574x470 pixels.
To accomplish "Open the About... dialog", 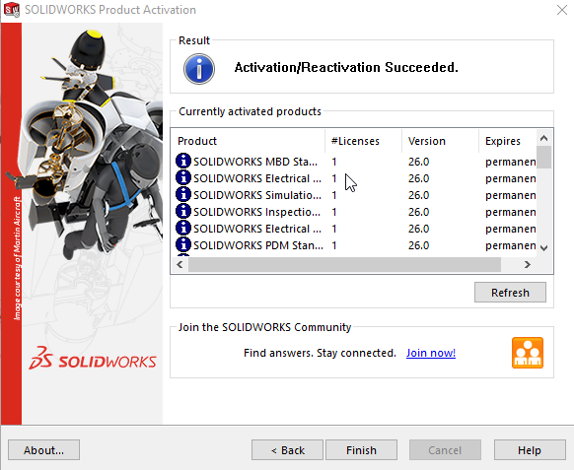I will (x=44, y=450).
